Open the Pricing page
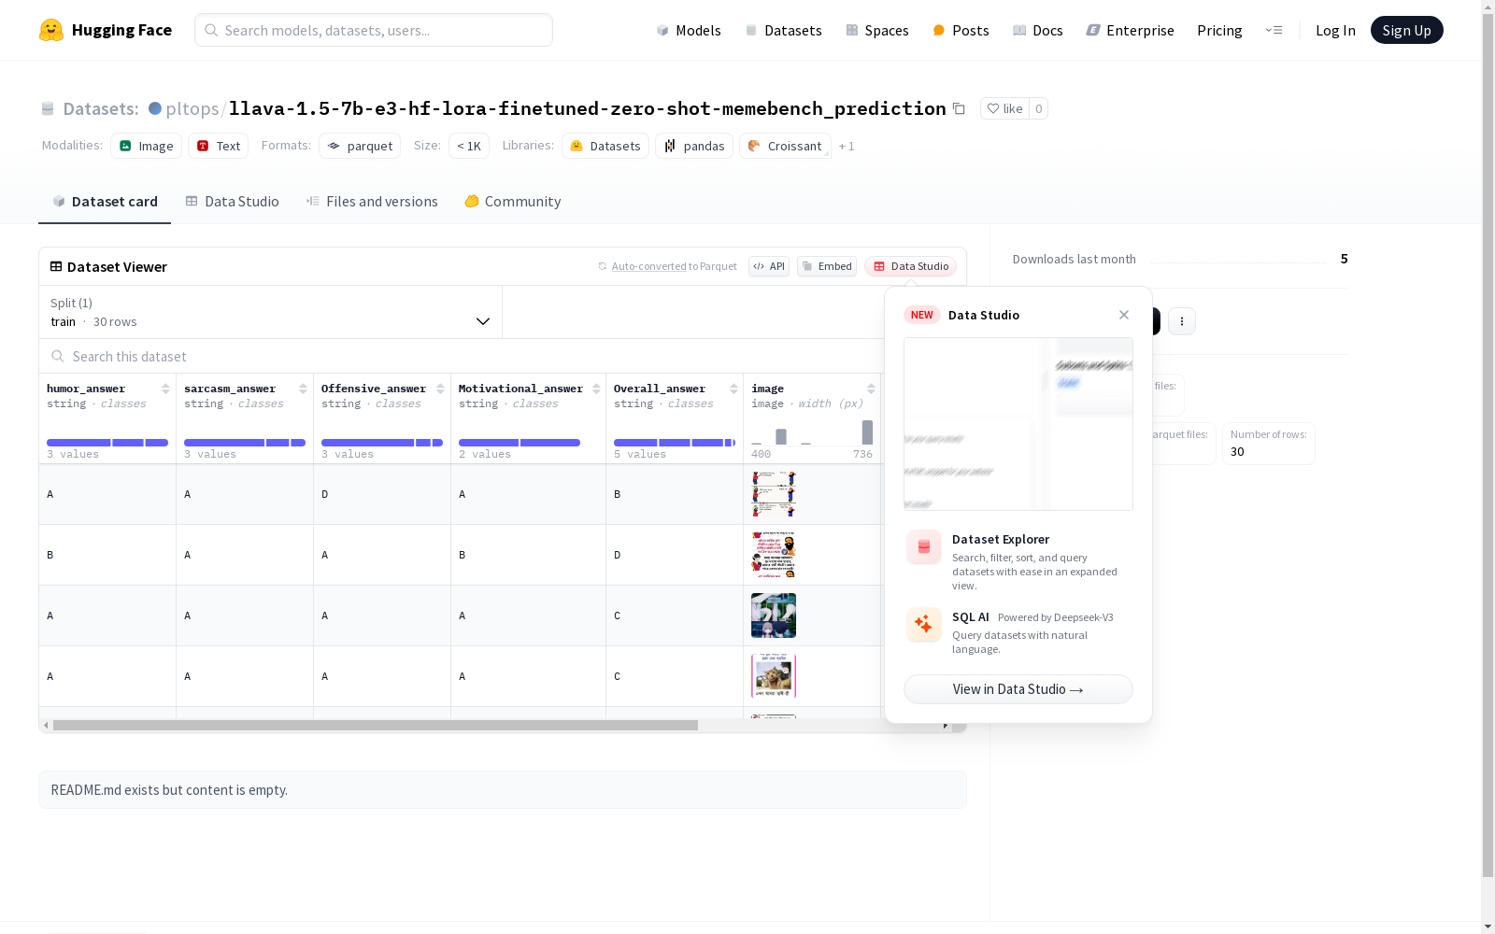 point(1219,30)
